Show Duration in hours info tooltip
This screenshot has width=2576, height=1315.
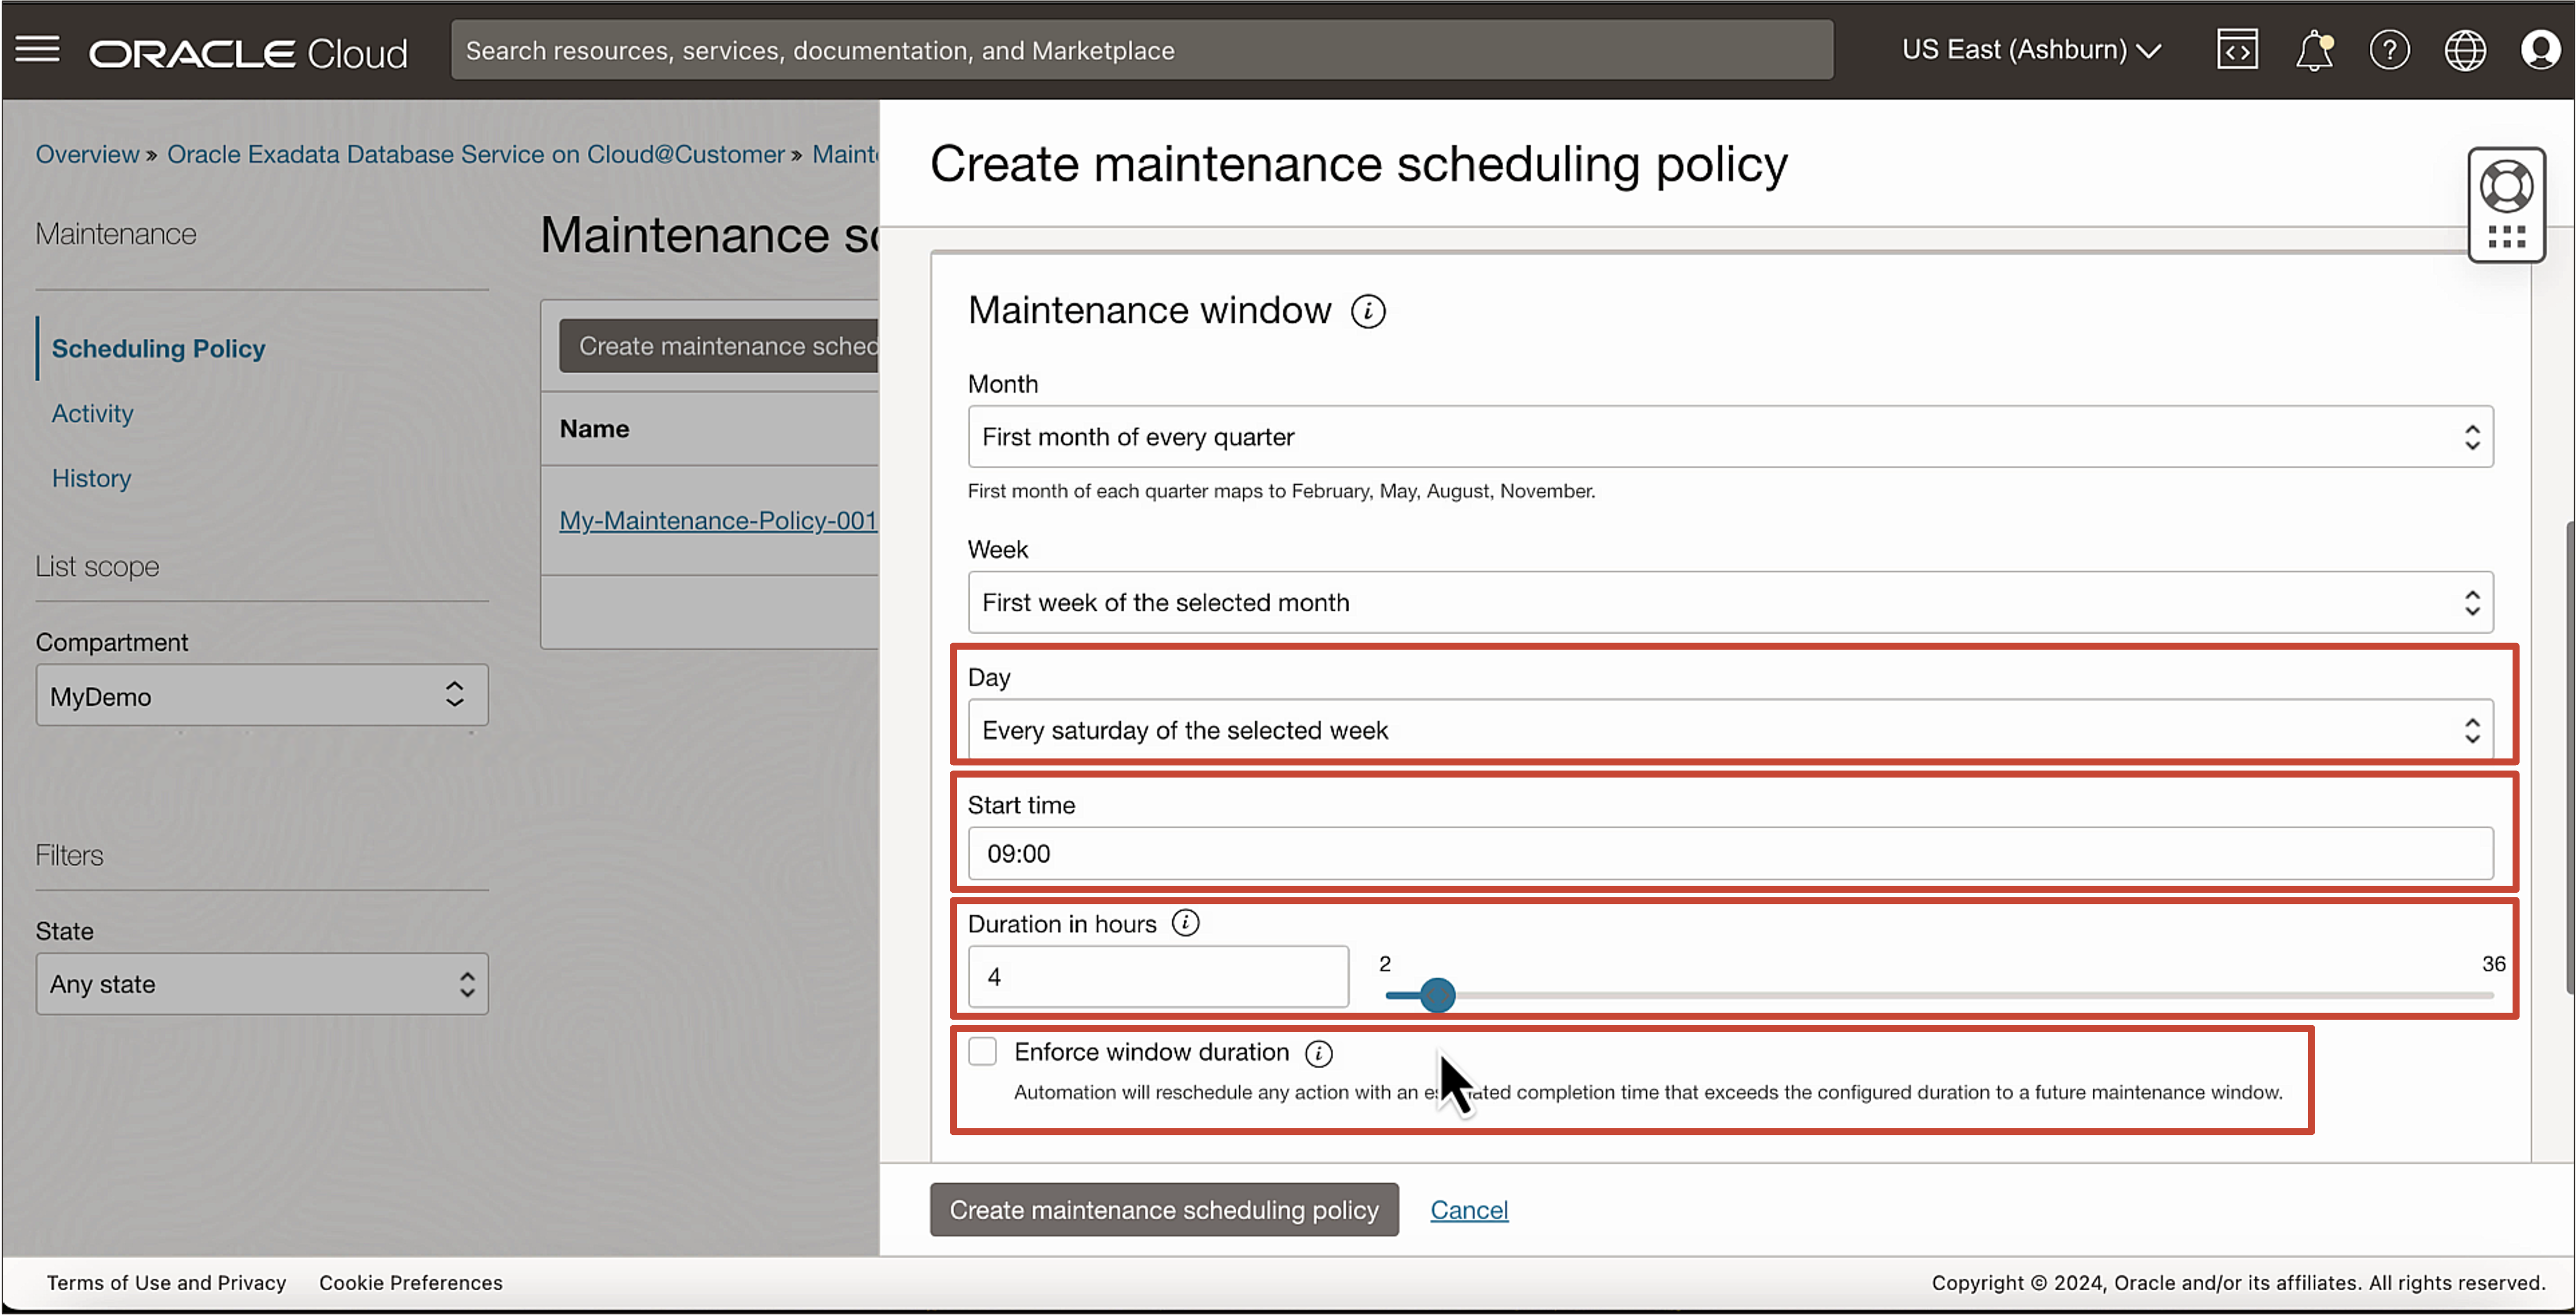tap(1187, 923)
